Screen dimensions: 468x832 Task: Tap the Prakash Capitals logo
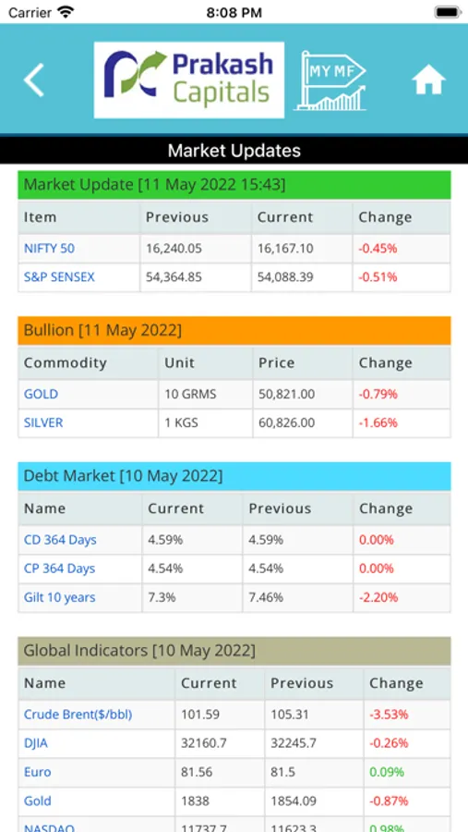188,80
